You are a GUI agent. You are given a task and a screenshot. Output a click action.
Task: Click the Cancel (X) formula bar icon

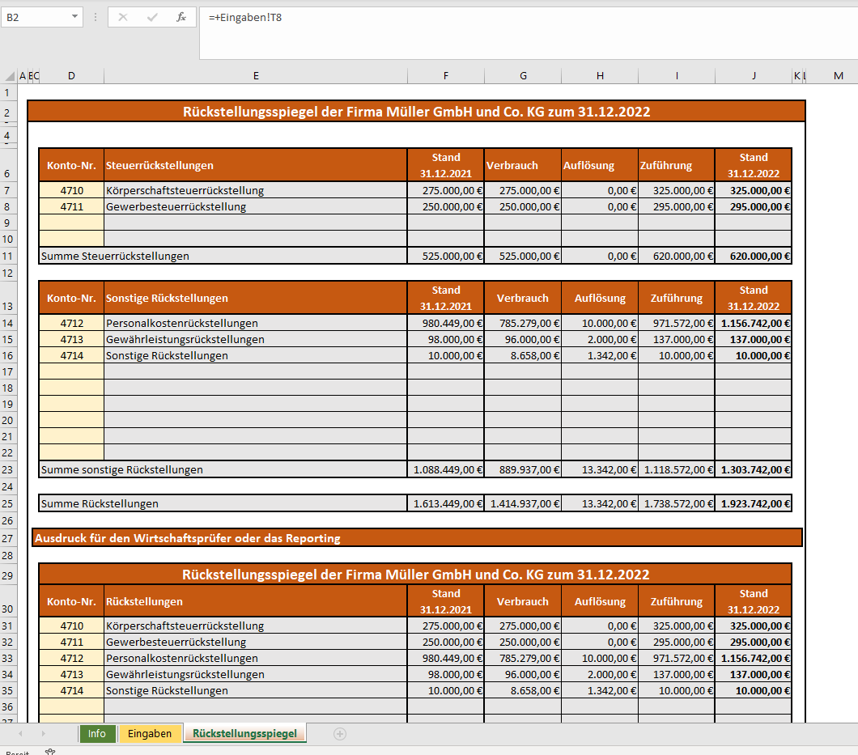coord(123,18)
